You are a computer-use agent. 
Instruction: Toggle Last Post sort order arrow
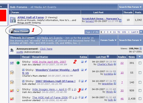[x=108, y=57]
